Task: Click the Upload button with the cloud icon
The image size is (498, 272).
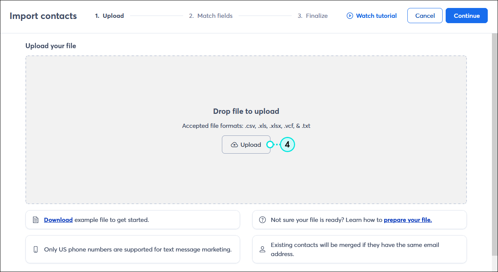Action: [x=246, y=145]
